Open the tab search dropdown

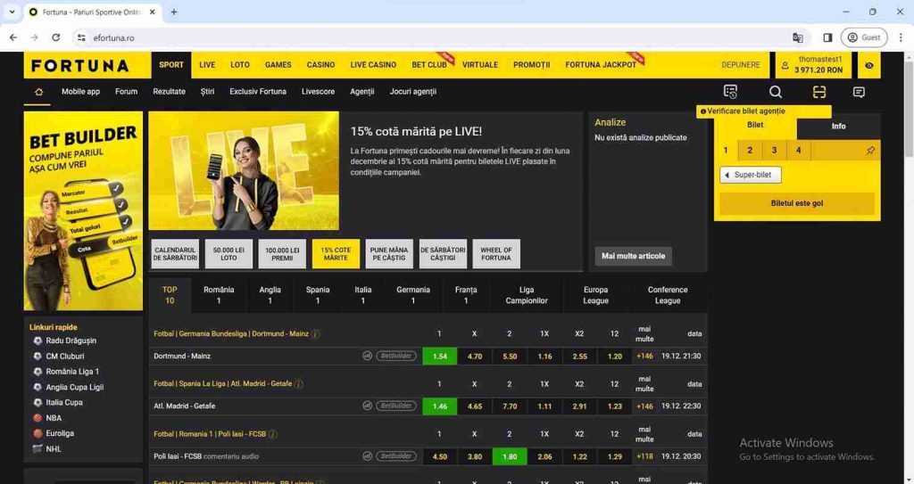tap(12, 12)
